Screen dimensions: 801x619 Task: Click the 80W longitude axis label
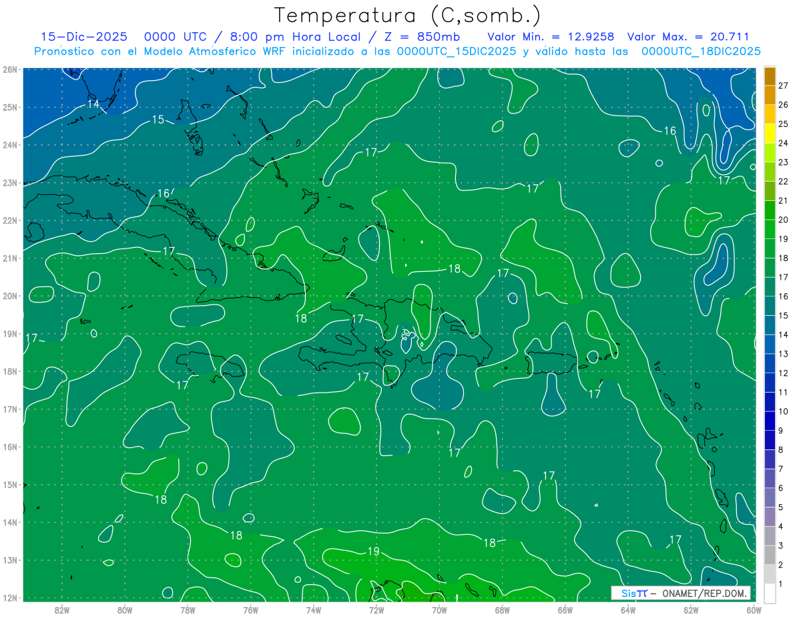[x=125, y=609]
